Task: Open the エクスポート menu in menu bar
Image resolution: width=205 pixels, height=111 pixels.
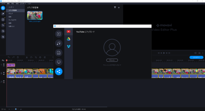Action: [x=23, y=4]
